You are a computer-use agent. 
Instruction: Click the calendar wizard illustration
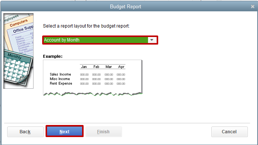[x=18, y=51]
